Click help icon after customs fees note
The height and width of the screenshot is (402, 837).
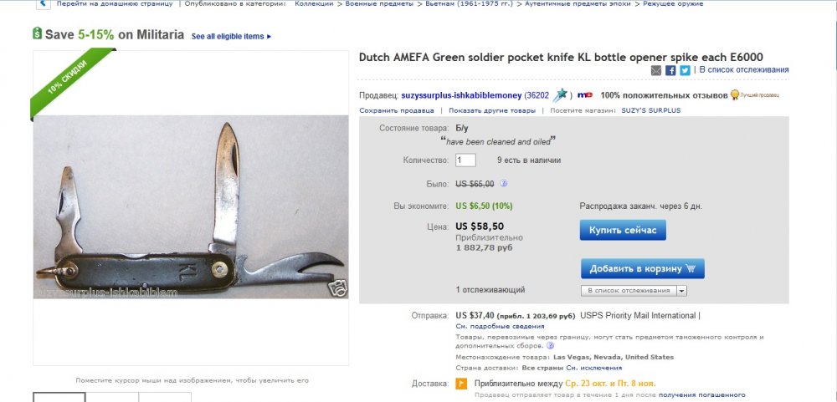coord(550,345)
